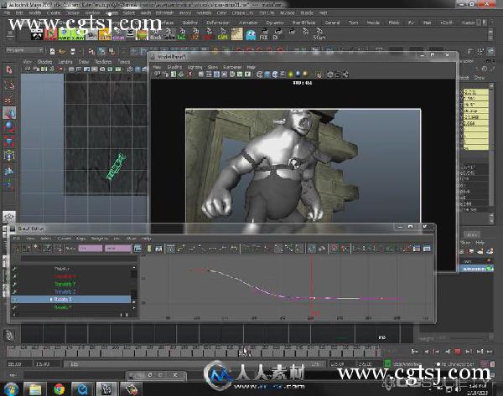Click scroll-up arrow in Graph Editor outliner
The height and width of the screenshot is (396, 503).
point(134,268)
